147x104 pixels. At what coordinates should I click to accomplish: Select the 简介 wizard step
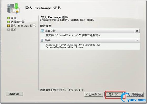(13, 18)
